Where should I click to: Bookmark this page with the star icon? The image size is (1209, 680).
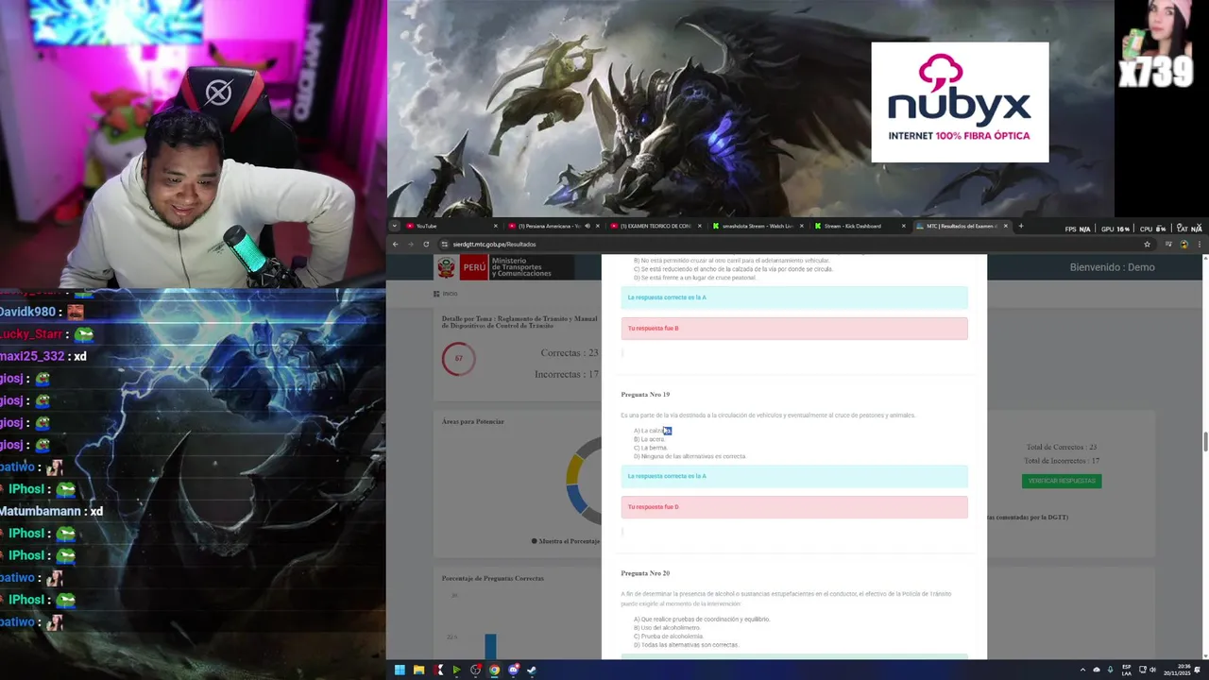tap(1147, 244)
